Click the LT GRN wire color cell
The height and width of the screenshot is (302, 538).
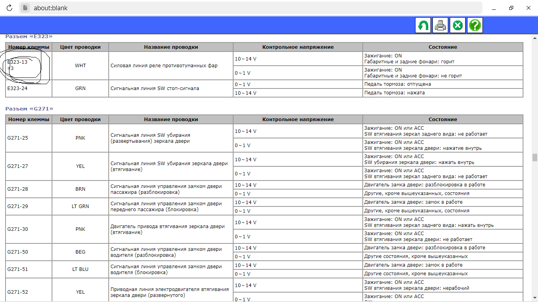click(x=80, y=206)
